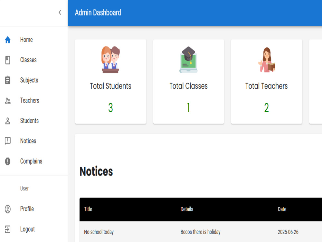Click the Title column header
The image size is (322, 242).
tap(88, 209)
